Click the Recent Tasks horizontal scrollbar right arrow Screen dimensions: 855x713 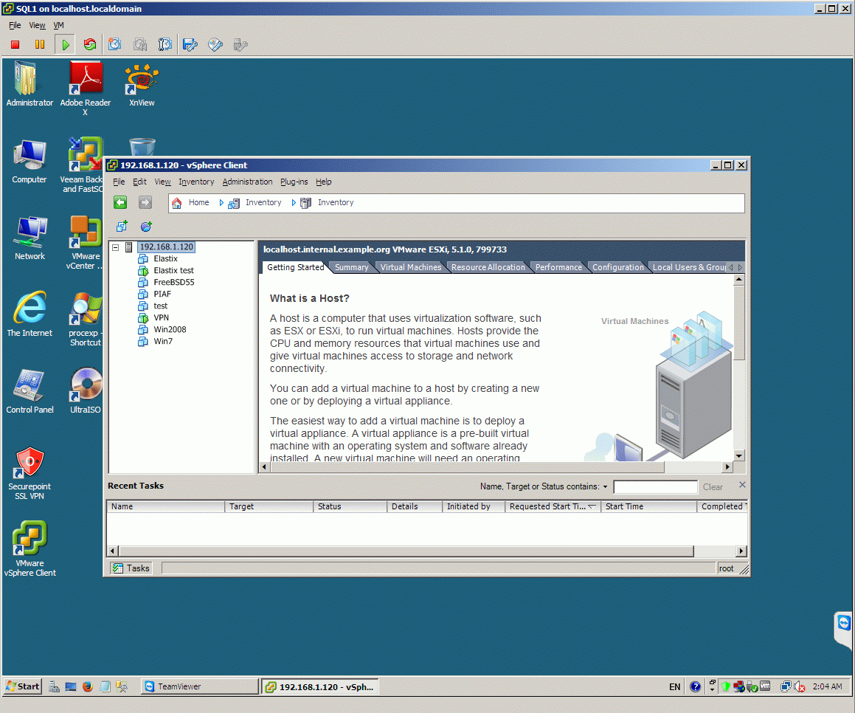[x=741, y=551]
